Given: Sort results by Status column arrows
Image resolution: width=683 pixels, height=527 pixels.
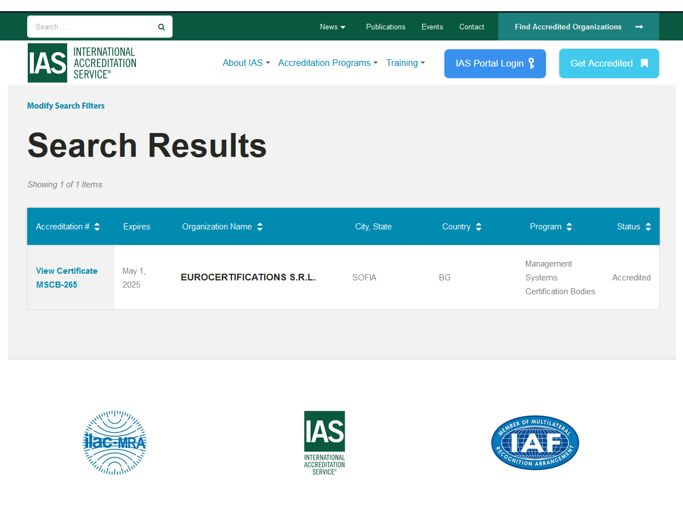Looking at the screenshot, I should click(648, 227).
